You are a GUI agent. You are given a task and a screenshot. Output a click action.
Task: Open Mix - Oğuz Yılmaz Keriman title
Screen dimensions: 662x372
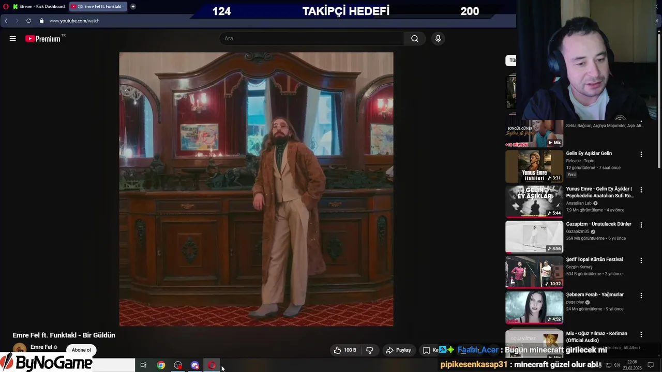click(596, 337)
